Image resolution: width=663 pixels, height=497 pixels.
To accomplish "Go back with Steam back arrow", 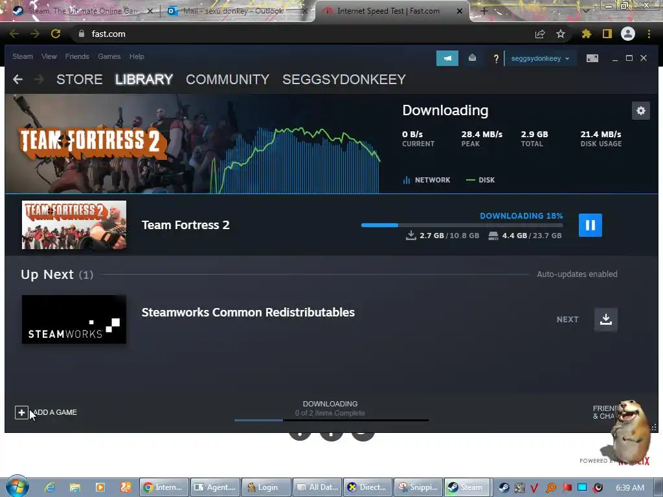I will coord(17,79).
